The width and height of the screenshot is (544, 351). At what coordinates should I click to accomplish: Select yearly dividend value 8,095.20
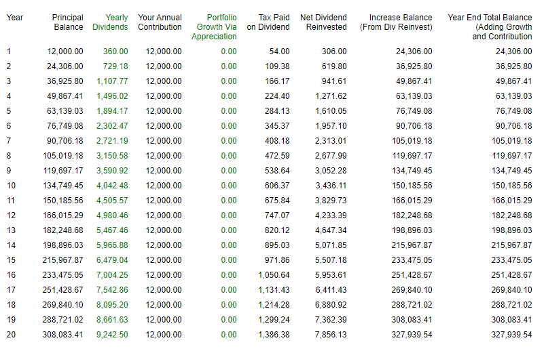coord(112,305)
